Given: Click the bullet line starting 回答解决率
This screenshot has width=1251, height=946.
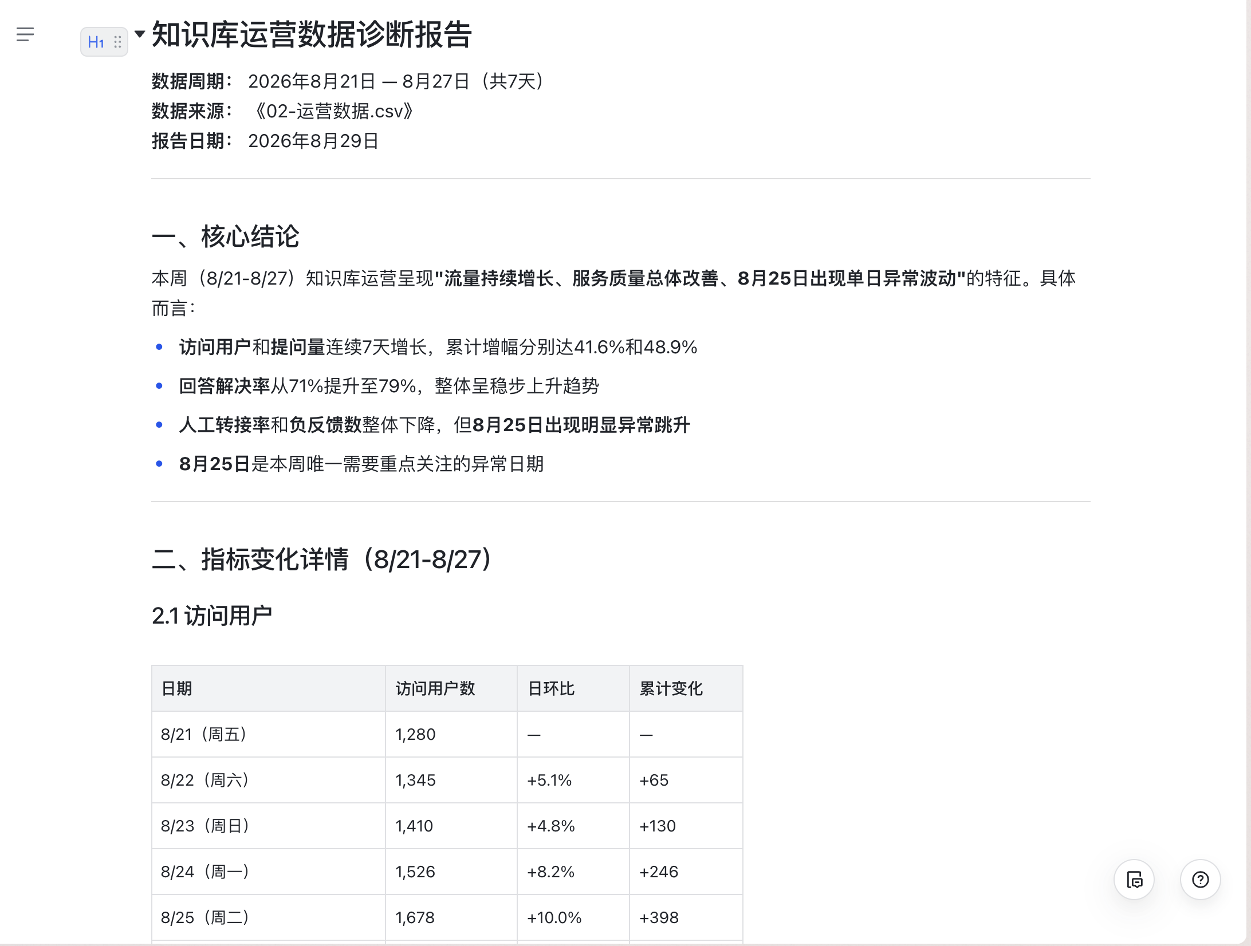Looking at the screenshot, I should [389, 386].
